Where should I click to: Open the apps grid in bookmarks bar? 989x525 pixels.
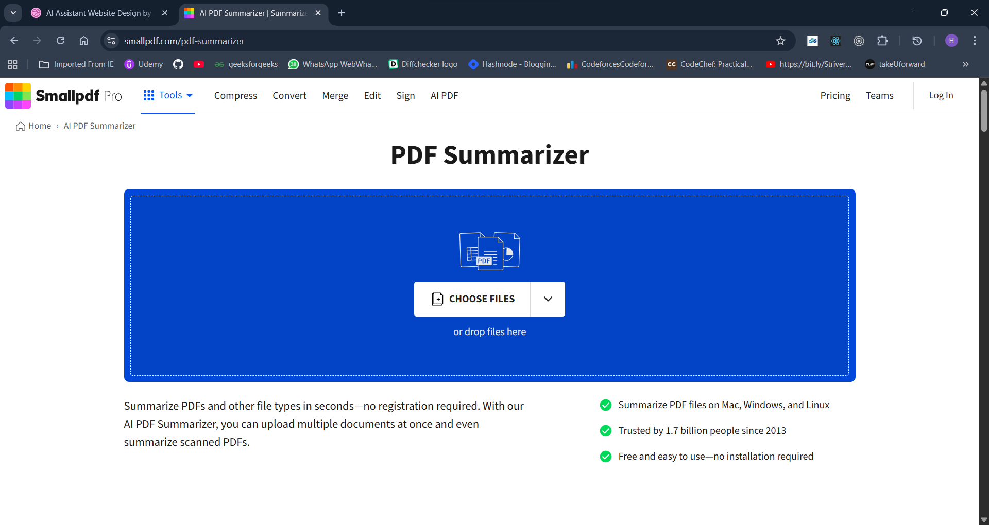[x=13, y=64]
